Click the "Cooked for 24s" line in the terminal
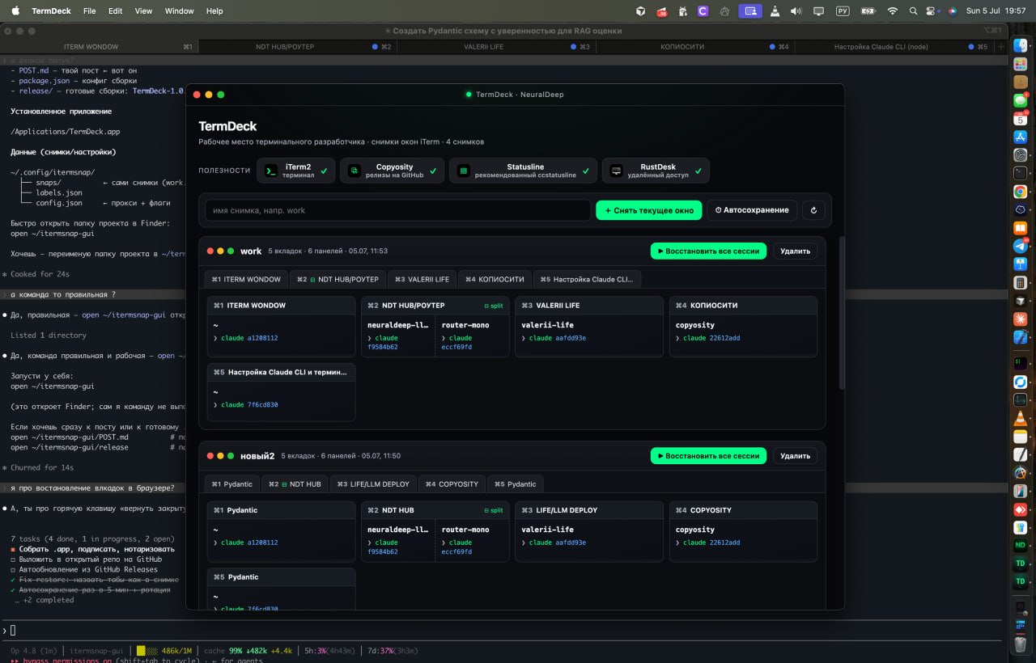Viewport: 1036px width, 663px height. 40,274
